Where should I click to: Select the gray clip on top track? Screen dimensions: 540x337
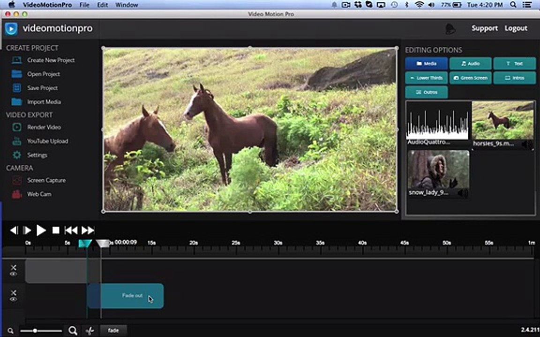click(56, 271)
